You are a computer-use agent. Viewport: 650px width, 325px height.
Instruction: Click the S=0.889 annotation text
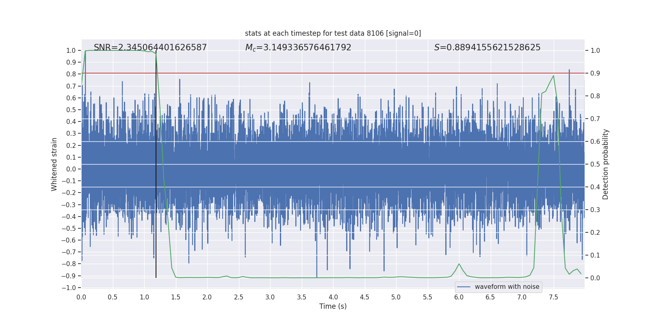(487, 48)
